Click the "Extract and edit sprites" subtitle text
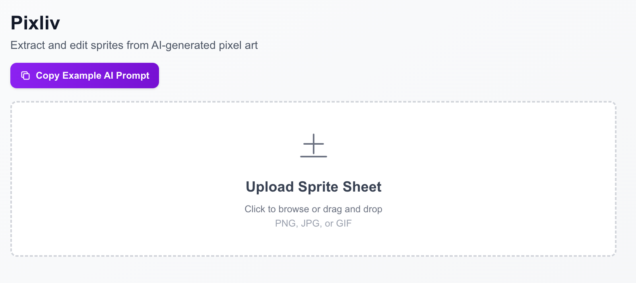The width and height of the screenshot is (636, 283). pyautogui.click(x=67, y=45)
